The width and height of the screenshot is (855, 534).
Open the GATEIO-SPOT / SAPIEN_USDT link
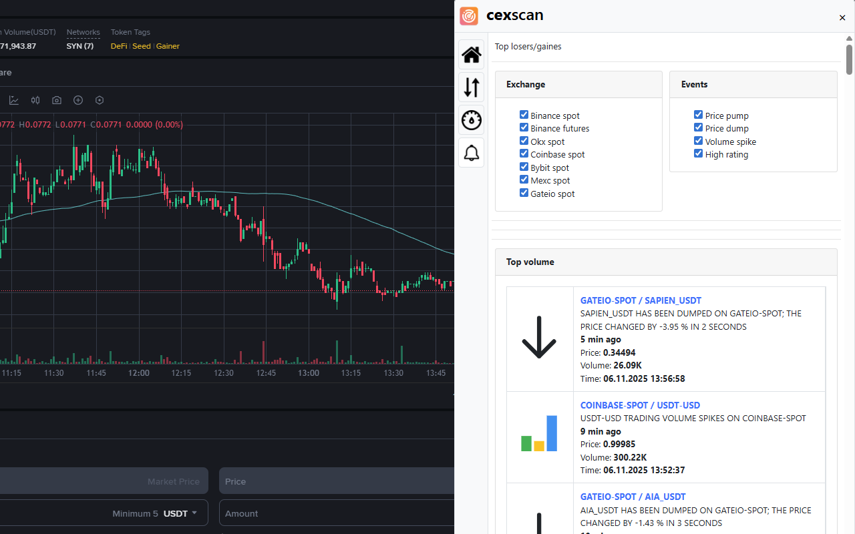tap(641, 300)
